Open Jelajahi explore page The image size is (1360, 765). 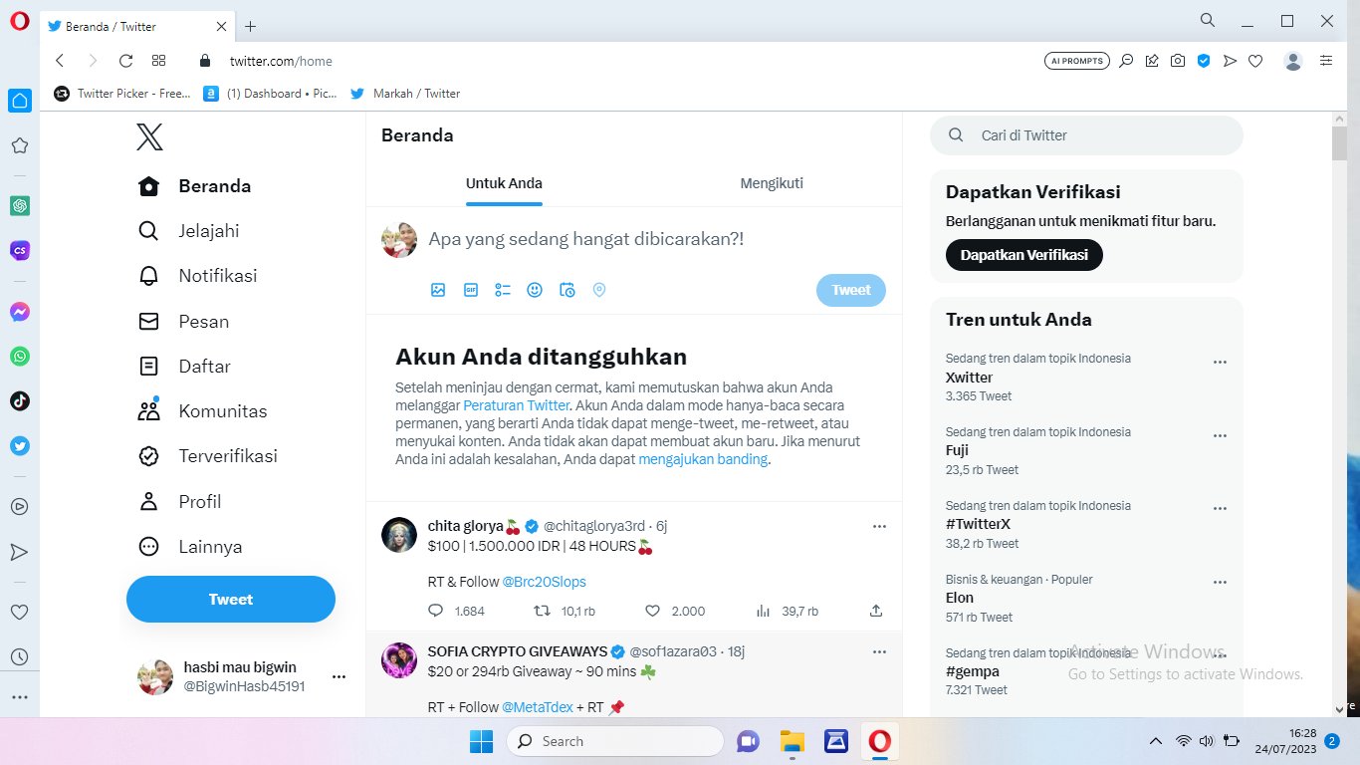188,231
